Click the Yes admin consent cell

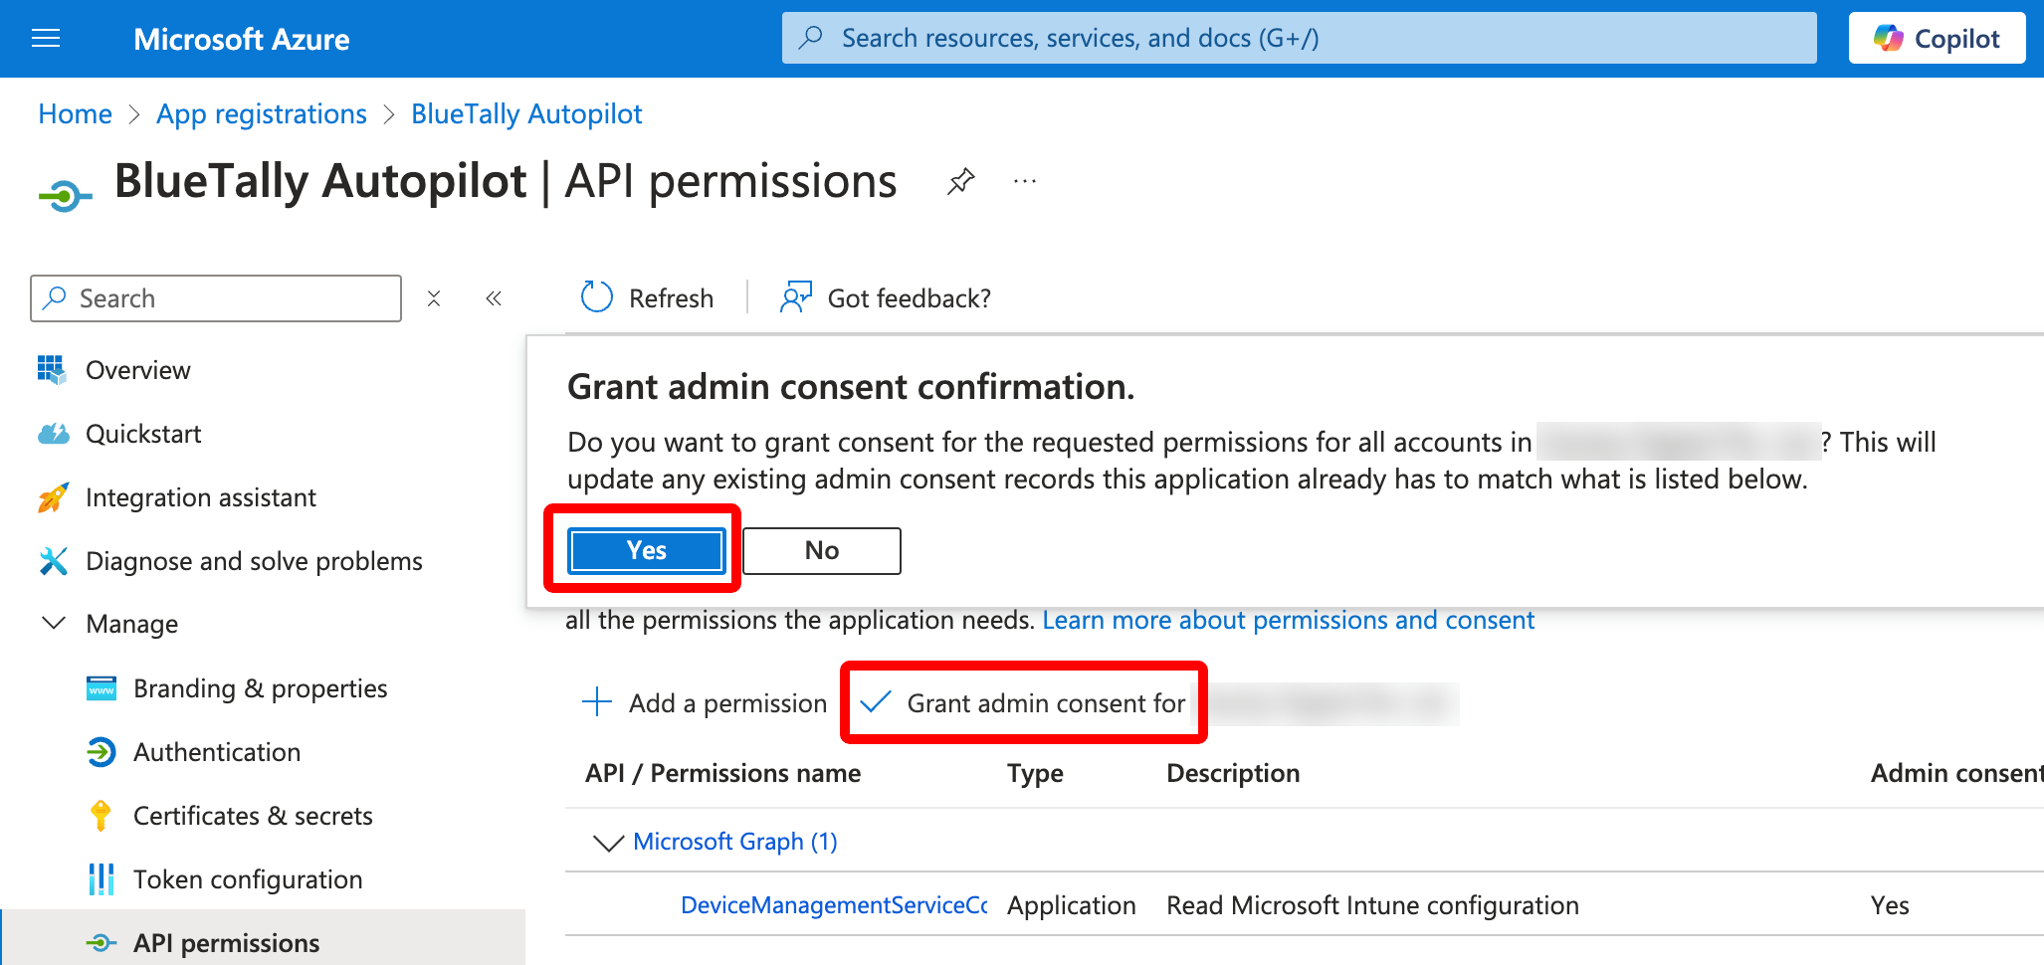tap(1890, 905)
